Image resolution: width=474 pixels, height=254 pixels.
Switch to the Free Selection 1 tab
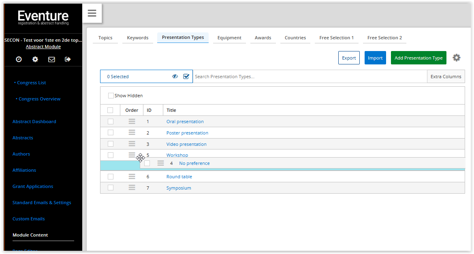click(336, 38)
